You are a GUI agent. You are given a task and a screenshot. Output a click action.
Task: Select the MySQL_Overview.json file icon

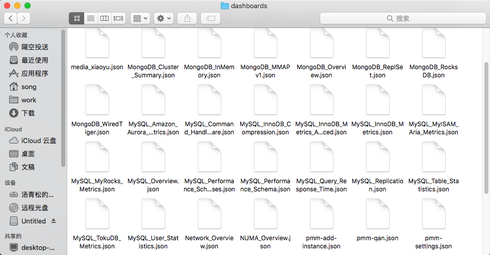pos(153,157)
